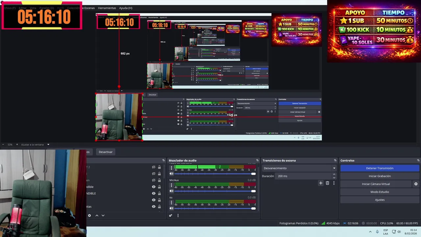
Task: Adjust Mic/Aux volume slider
Action: [x=215, y=191]
